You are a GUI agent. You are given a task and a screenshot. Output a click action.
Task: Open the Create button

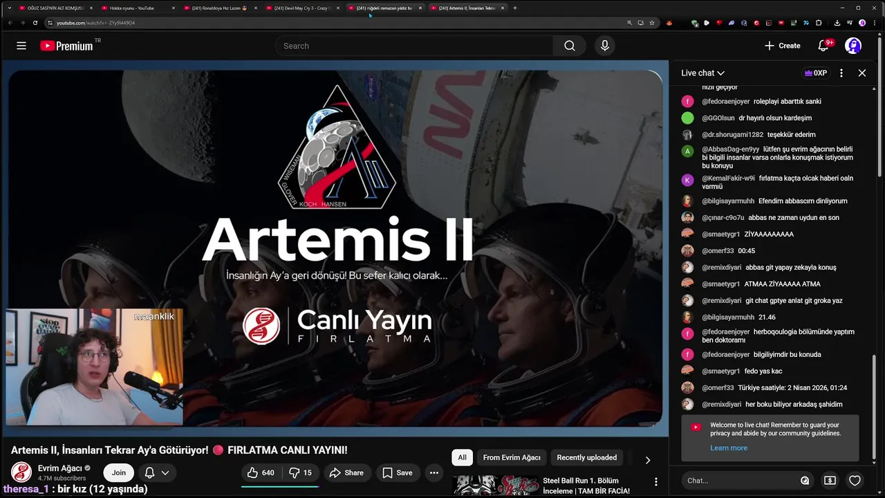(782, 46)
